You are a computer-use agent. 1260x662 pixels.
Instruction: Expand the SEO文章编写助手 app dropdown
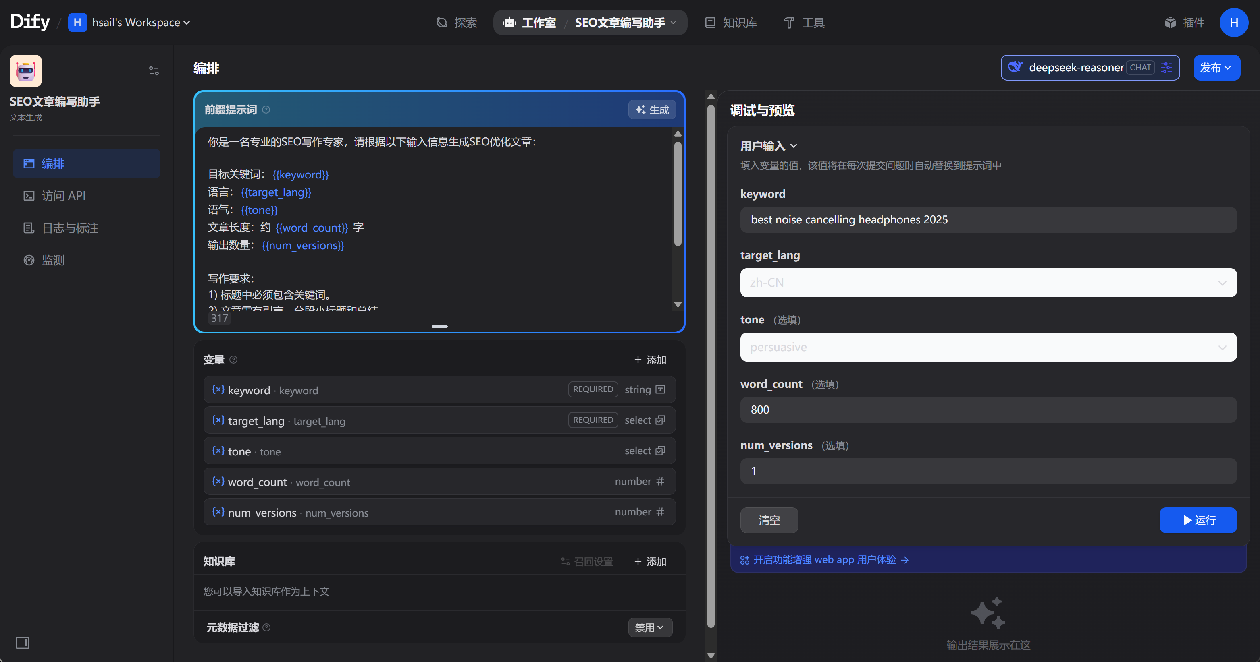pyautogui.click(x=626, y=23)
